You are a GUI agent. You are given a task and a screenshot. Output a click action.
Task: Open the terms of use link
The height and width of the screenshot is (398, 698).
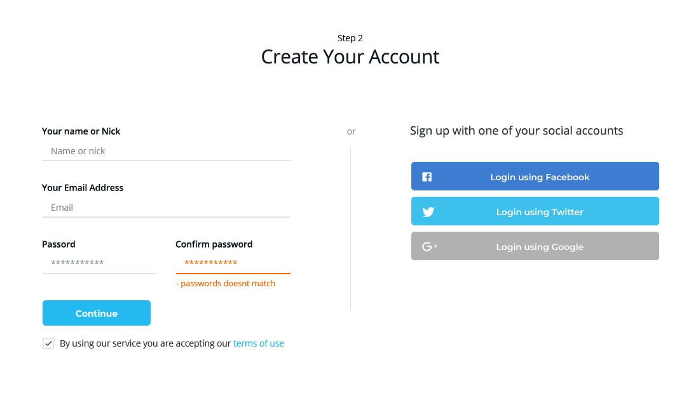point(259,343)
